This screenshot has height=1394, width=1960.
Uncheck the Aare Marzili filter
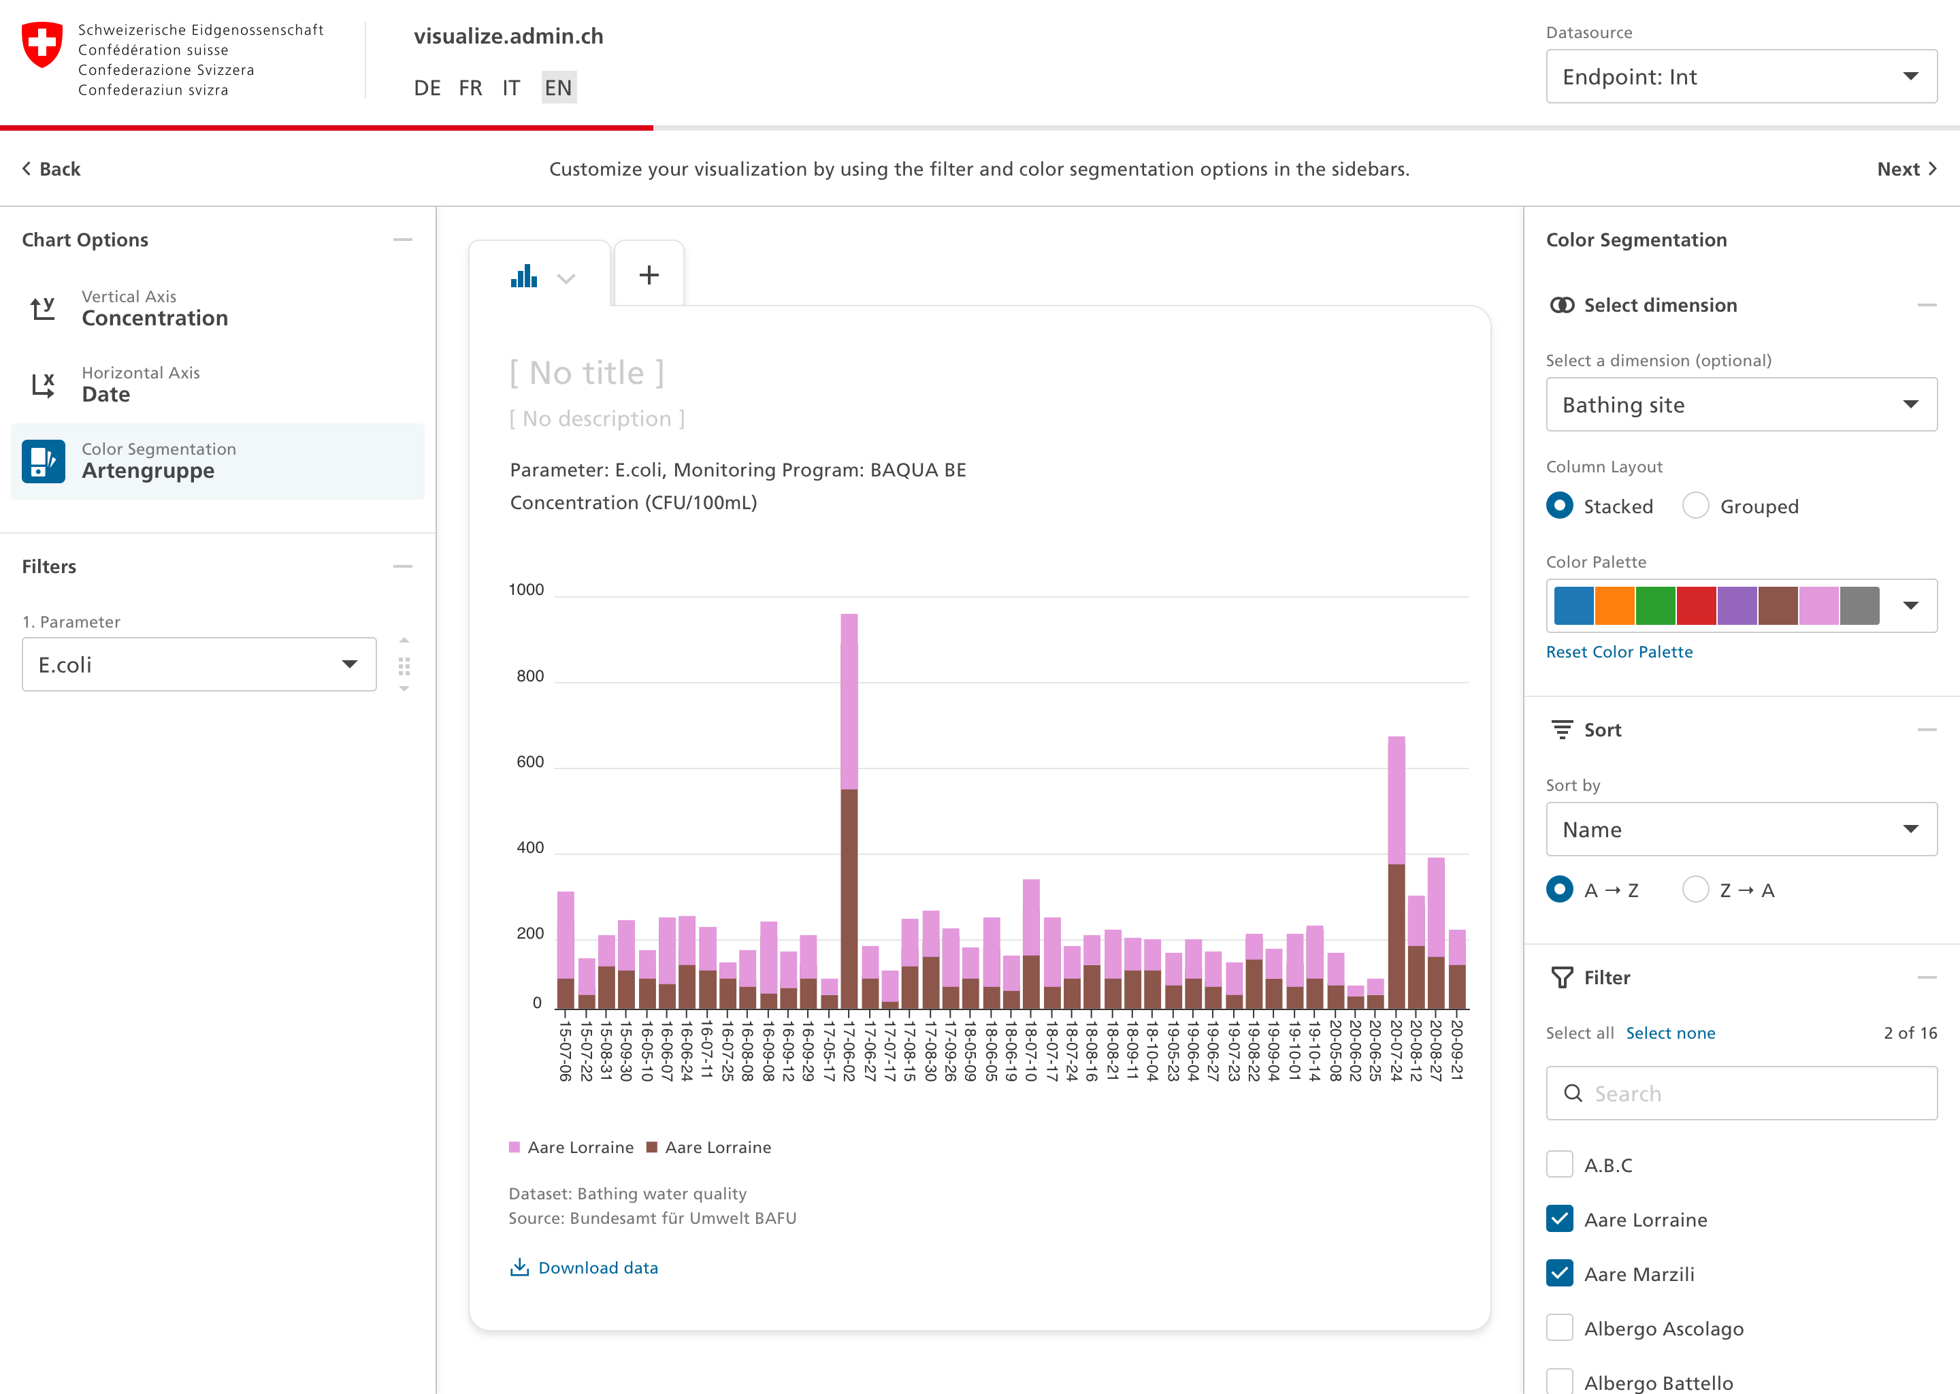pyautogui.click(x=1558, y=1274)
